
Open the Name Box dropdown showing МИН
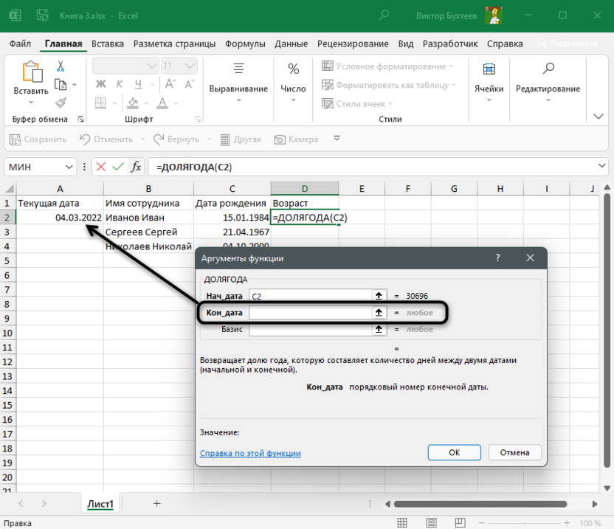pos(70,167)
